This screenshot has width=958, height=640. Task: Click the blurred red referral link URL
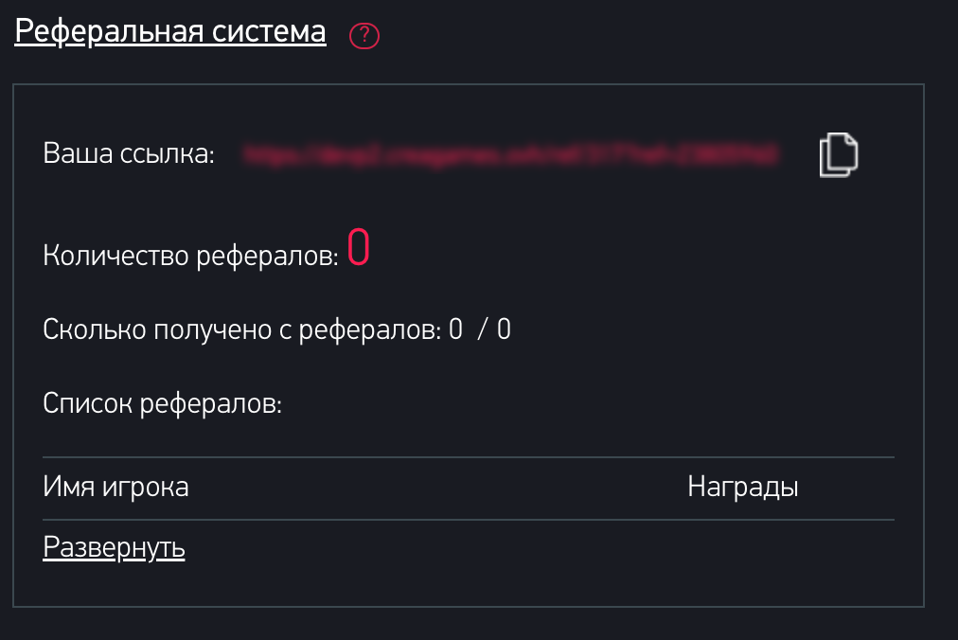509,154
